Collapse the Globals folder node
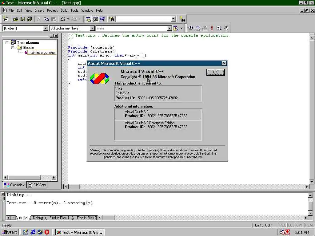 point(13,48)
